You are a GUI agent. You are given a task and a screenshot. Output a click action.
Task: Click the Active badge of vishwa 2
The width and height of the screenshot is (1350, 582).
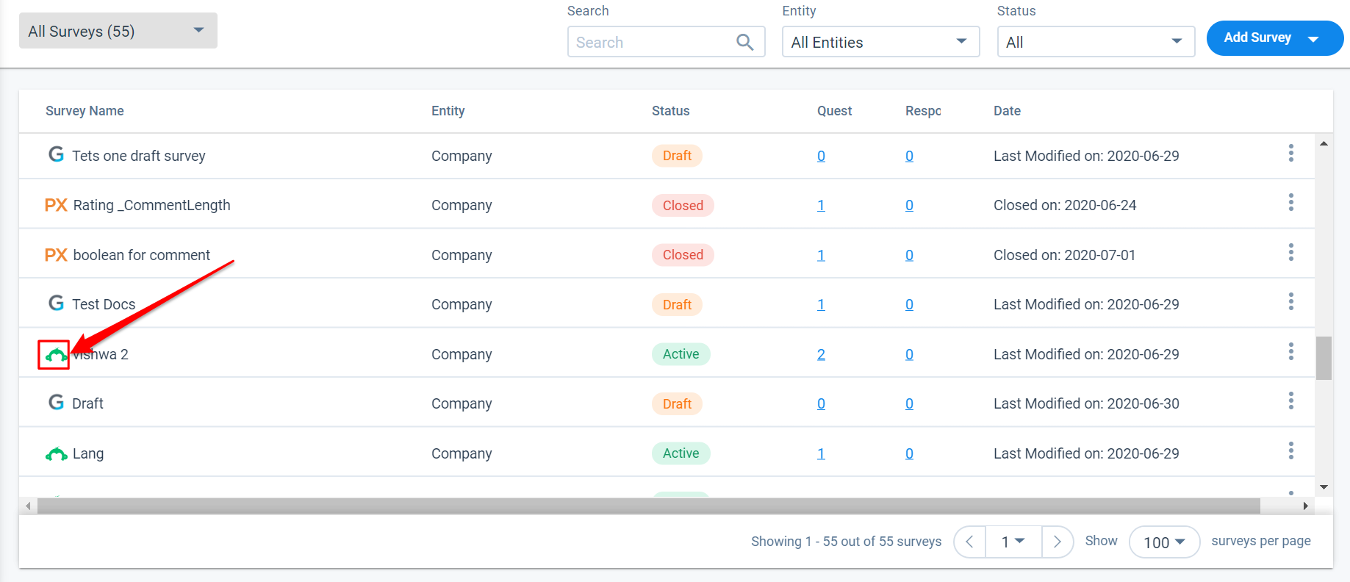[x=681, y=354]
